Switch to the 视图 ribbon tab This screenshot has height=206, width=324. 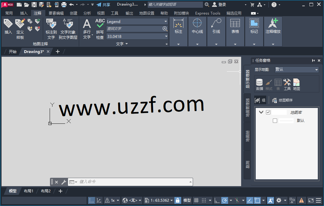(101, 13)
